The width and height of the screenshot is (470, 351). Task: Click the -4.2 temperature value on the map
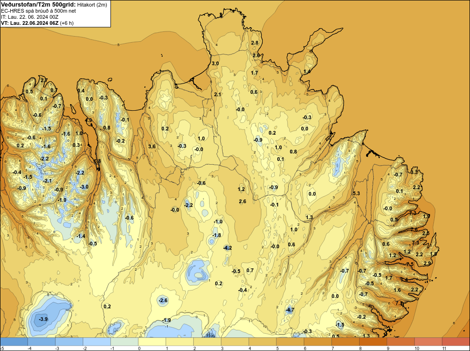227,248
